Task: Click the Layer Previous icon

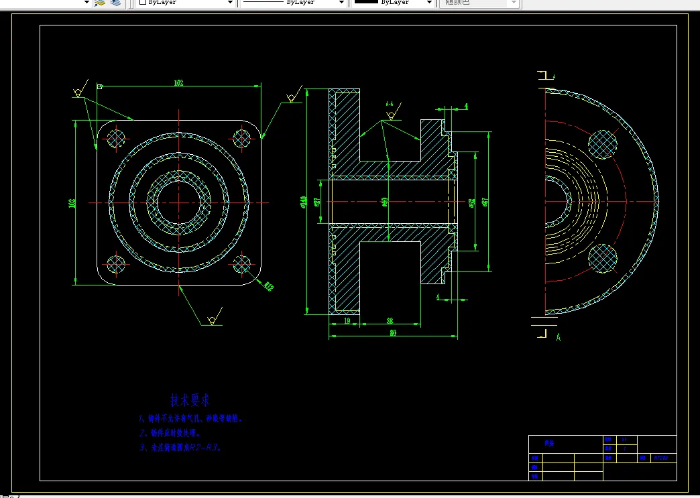Action: pos(115,3)
